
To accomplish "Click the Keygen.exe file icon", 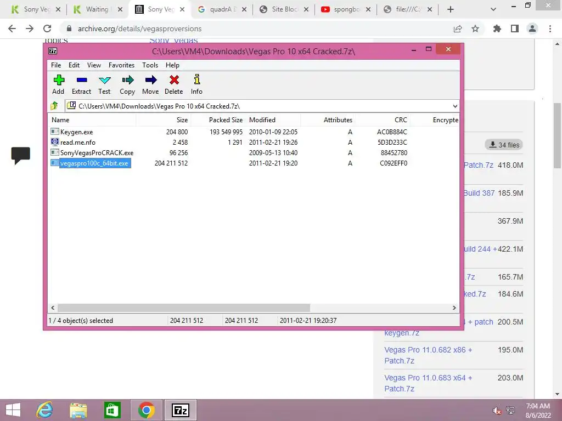I will (x=54, y=132).
